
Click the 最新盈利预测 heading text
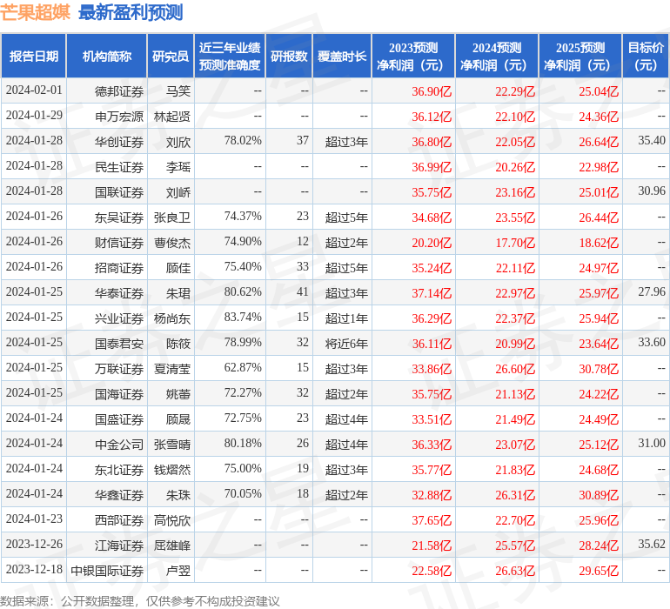coord(131,12)
